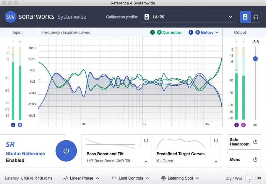Click the Linear Phase label
This screenshot has width=266, height=184.
[82, 178]
